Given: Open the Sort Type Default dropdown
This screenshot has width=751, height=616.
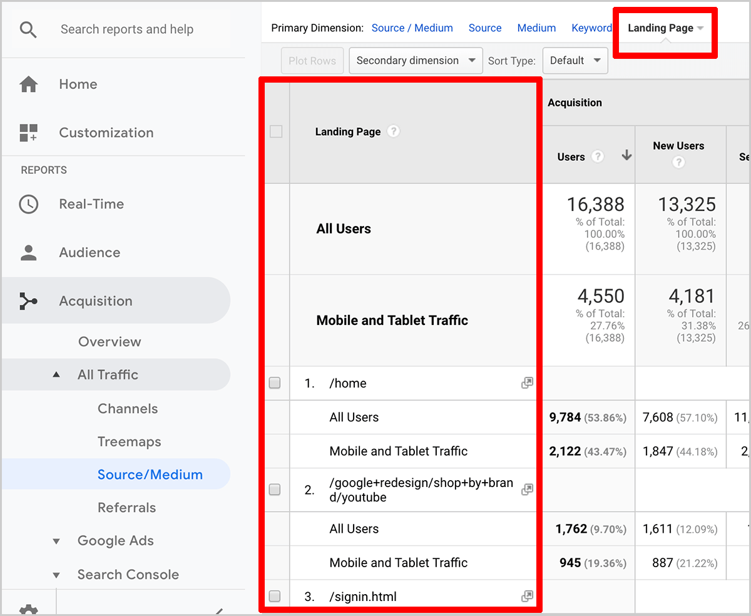Looking at the screenshot, I should (575, 61).
